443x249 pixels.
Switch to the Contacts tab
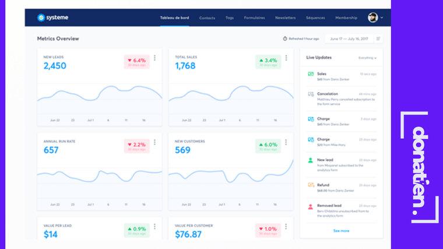[207, 18]
